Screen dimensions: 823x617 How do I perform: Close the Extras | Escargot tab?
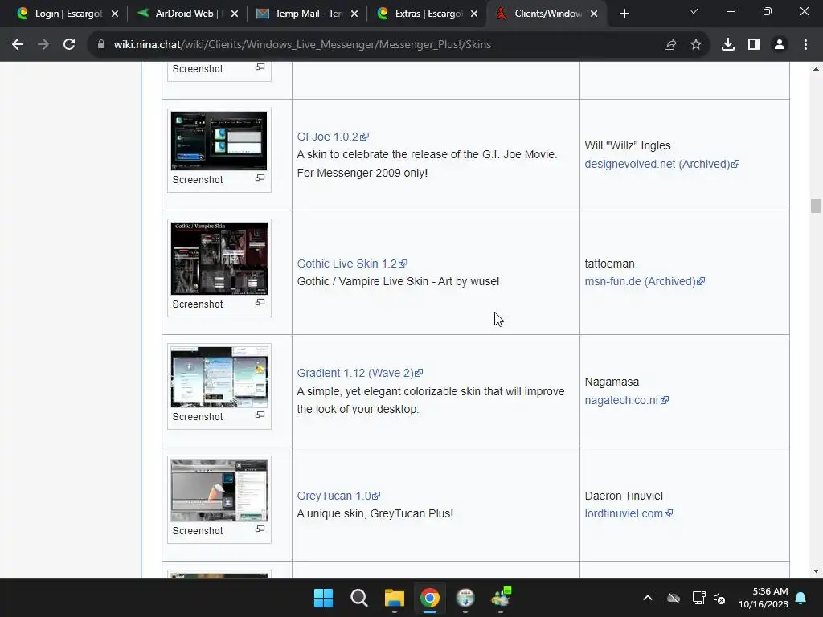pyautogui.click(x=474, y=14)
